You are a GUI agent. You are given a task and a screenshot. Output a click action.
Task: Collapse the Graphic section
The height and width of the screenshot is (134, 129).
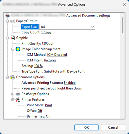(7, 38)
